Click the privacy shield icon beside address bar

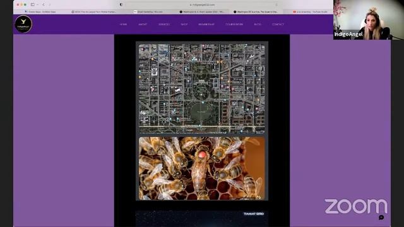[121, 4]
